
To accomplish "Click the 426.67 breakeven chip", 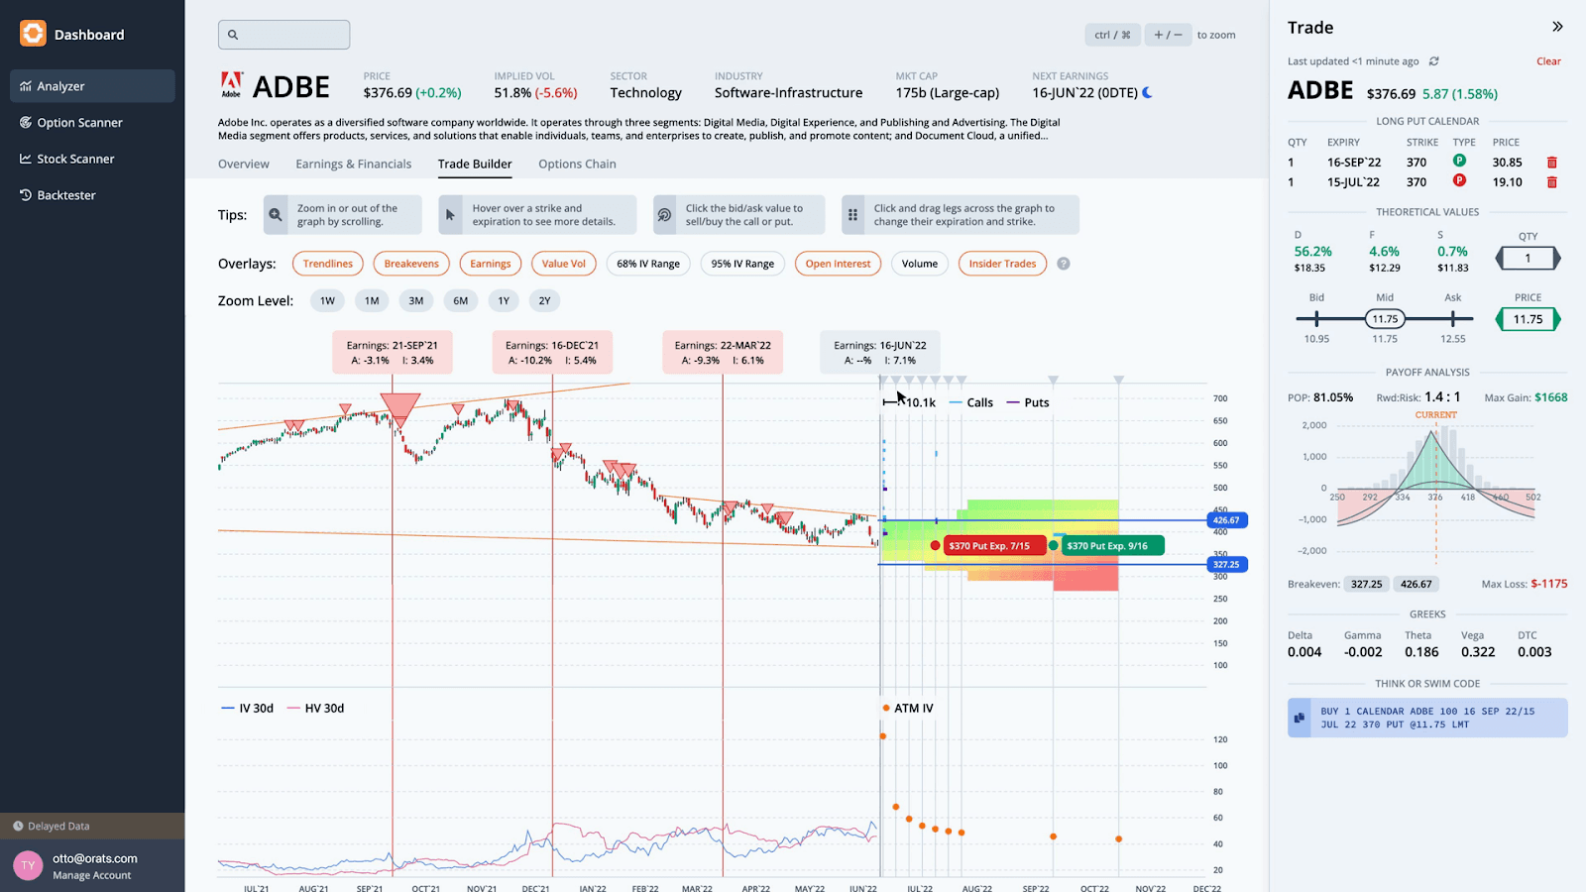I will [x=1416, y=584].
